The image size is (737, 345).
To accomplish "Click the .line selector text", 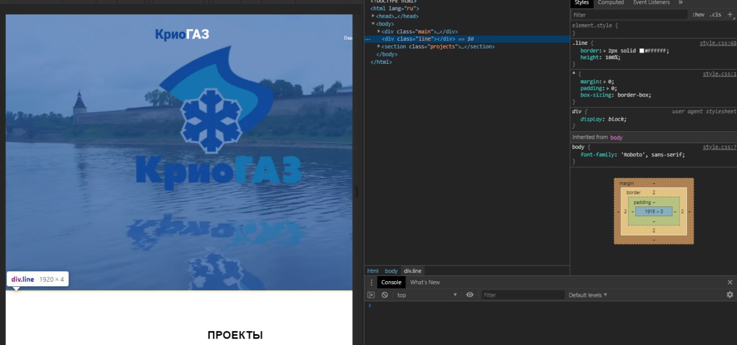I will (x=579, y=43).
